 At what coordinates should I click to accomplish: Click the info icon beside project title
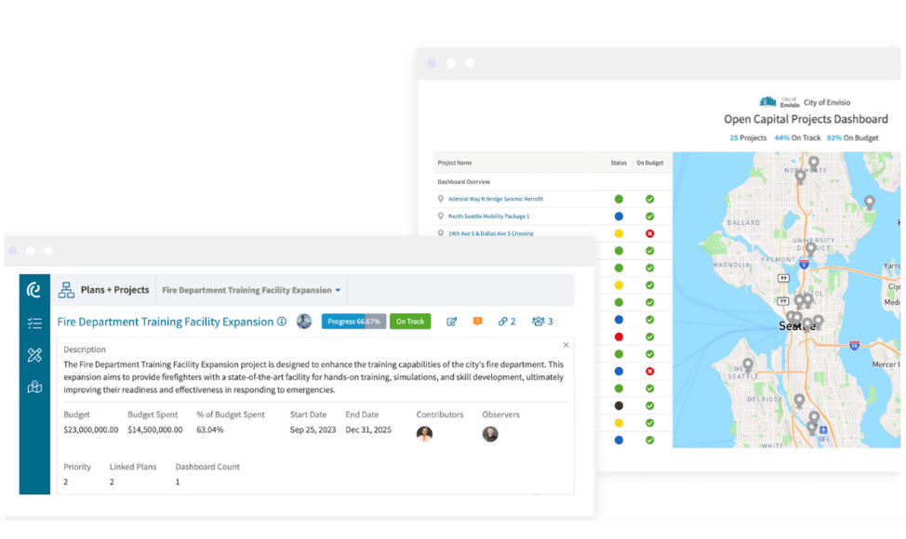coord(282,322)
